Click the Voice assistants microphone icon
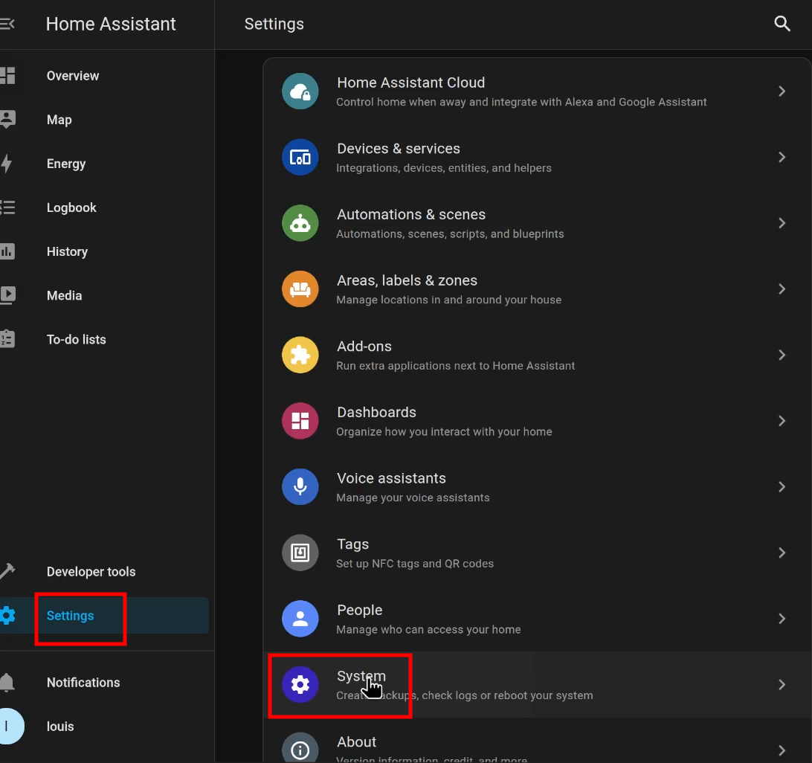Image resolution: width=812 pixels, height=763 pixels. [x=300, y=487]
